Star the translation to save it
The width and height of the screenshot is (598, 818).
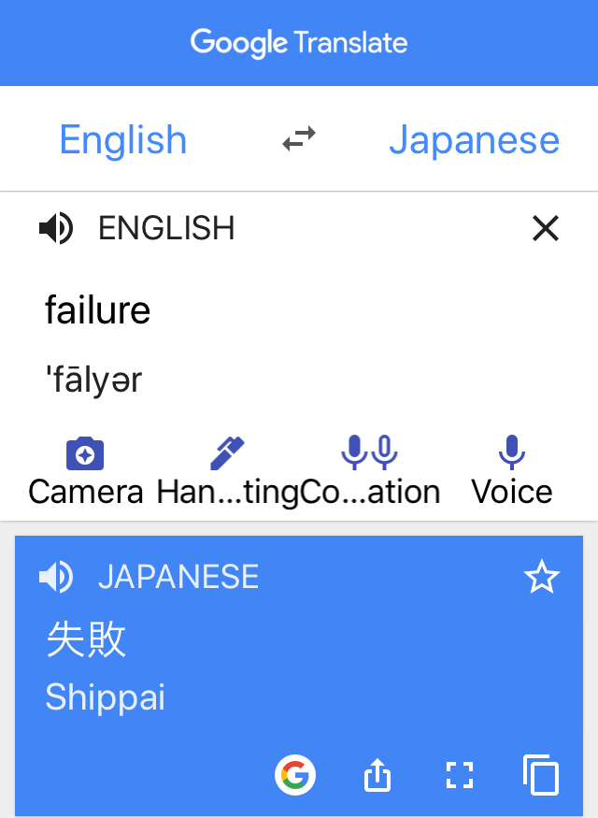[542, 577]
